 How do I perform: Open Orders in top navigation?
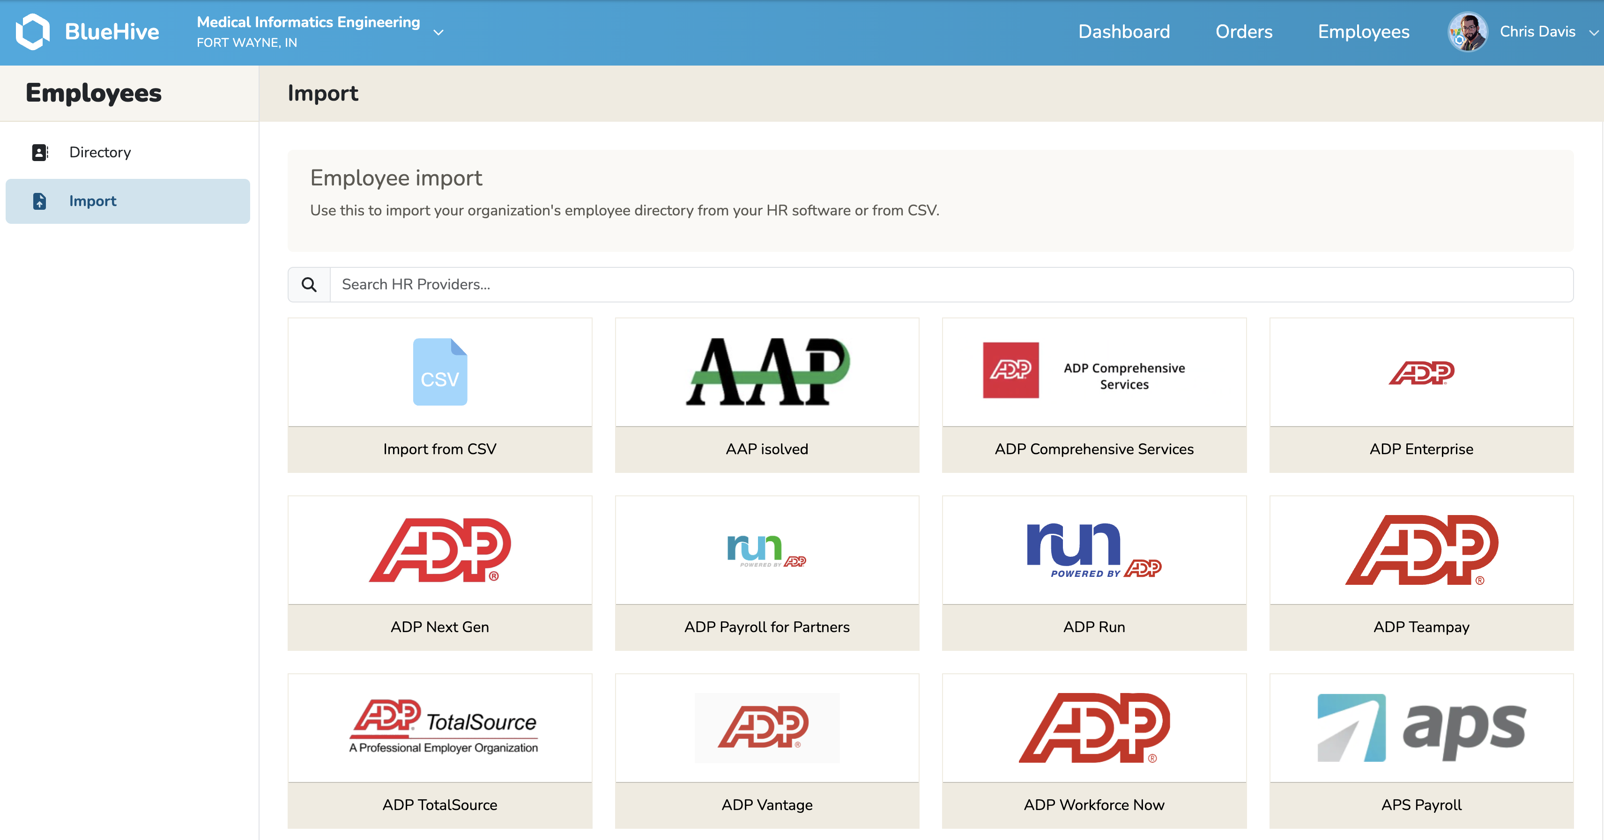(1243, 32)
